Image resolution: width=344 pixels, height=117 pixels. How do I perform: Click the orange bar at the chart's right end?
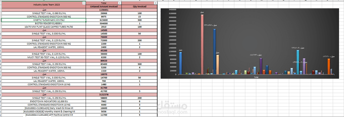[x=329, y=66]
